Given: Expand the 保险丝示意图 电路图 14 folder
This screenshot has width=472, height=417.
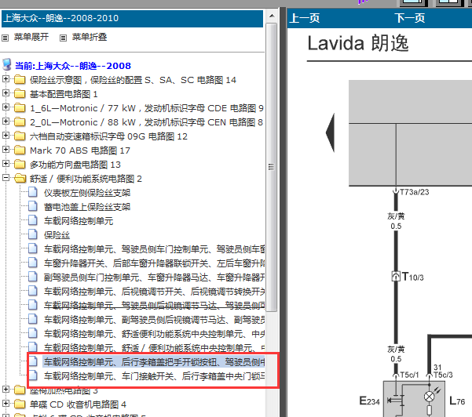Looking at the screenshot, I should pyautogui.click(x=5, y=79).
